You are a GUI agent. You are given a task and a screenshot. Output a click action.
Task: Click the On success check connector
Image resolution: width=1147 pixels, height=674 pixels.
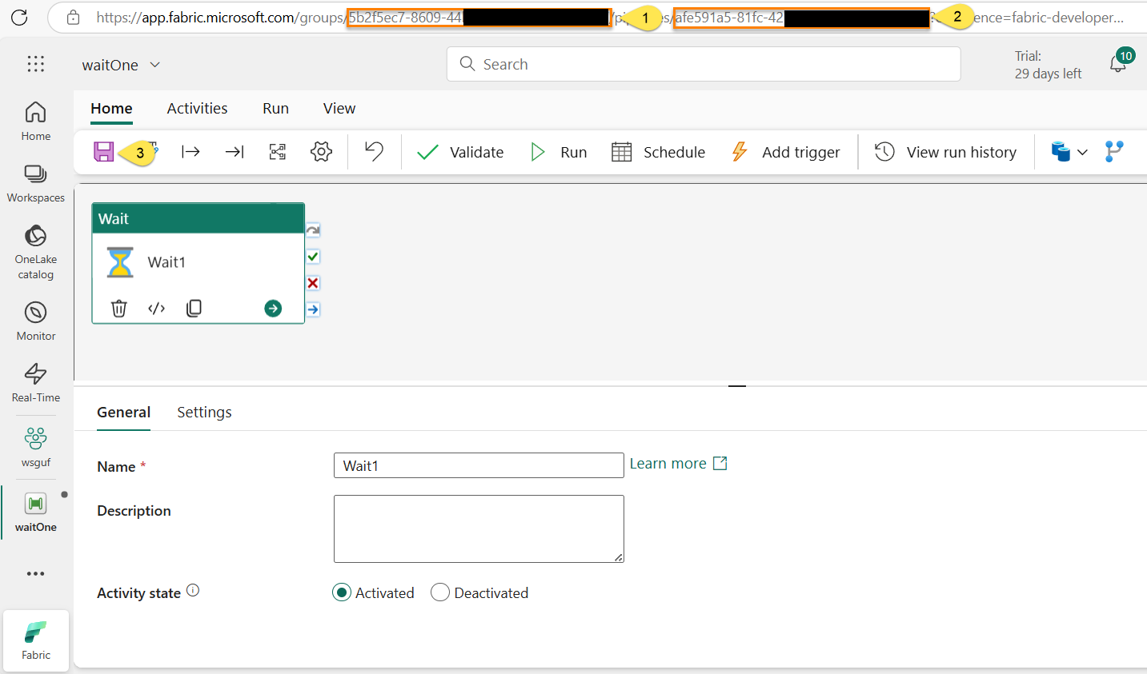tap(313, 257)
